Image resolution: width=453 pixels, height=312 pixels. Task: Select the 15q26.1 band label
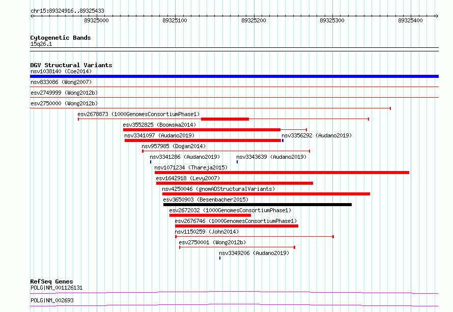tap(41, 44)
